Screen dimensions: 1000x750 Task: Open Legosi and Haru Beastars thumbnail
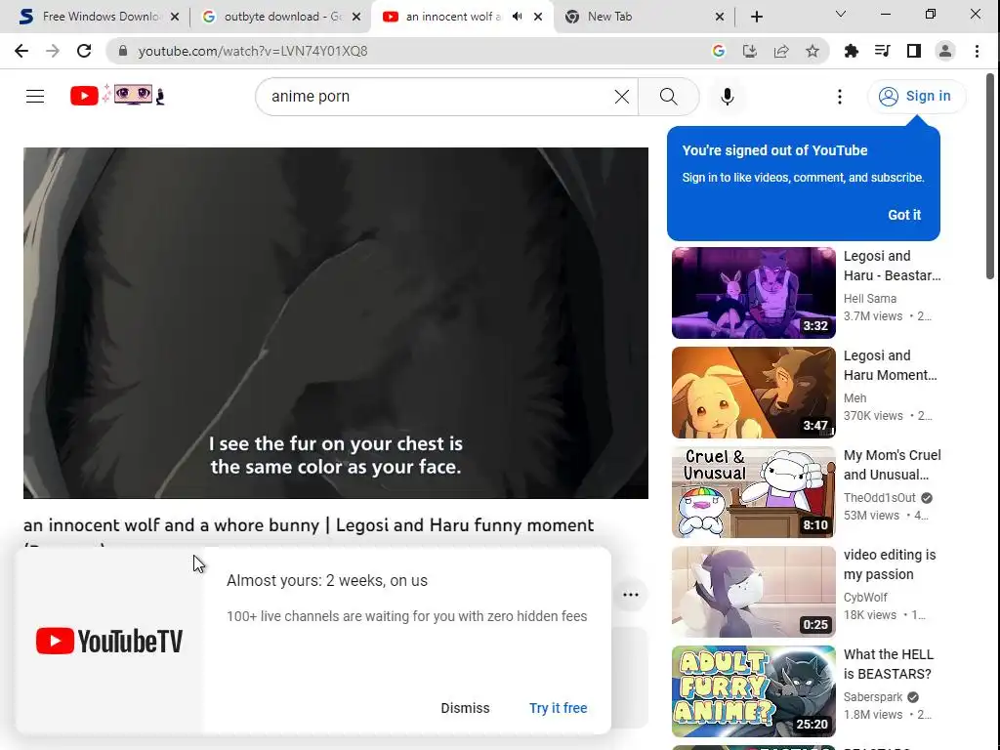pos(753,293)
